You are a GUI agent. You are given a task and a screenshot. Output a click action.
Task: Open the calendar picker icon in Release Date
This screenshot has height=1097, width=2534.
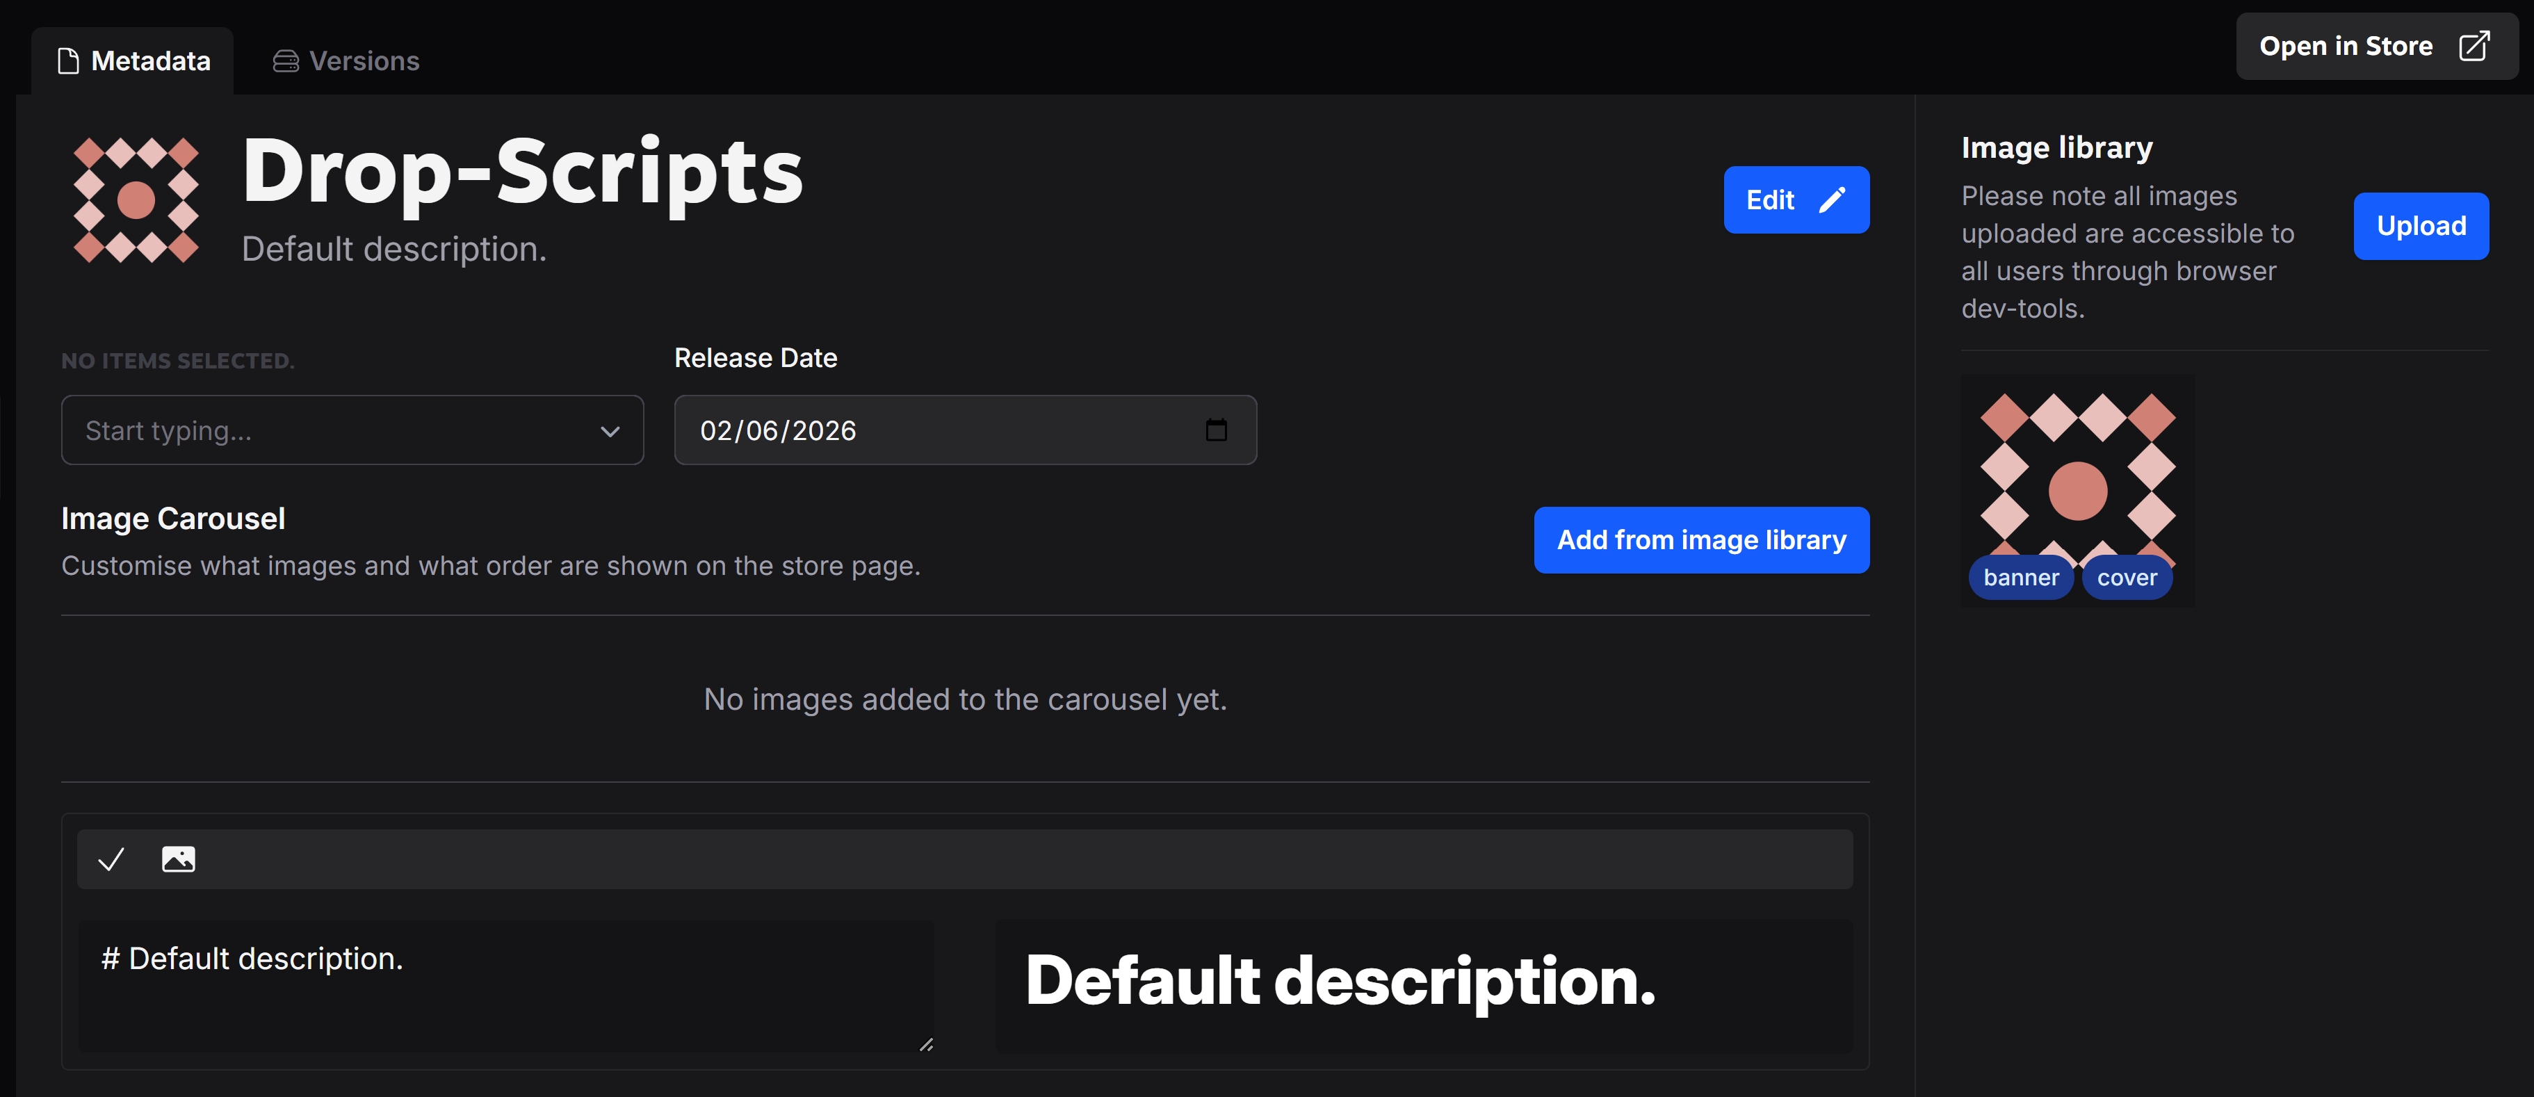coord(1216,430)
